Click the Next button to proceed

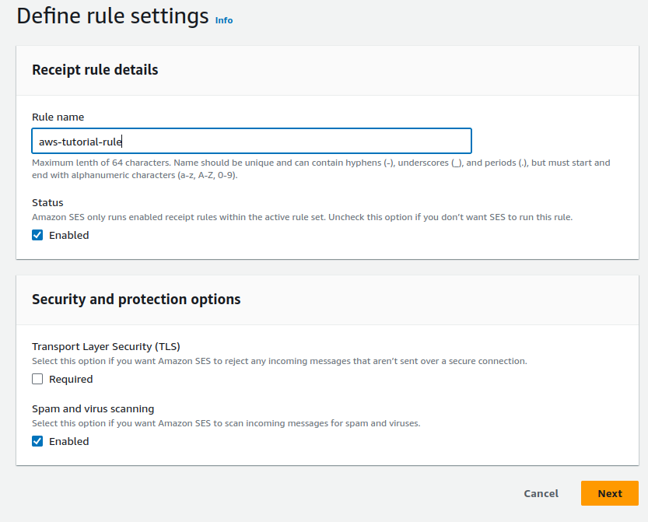pos(609,493)
